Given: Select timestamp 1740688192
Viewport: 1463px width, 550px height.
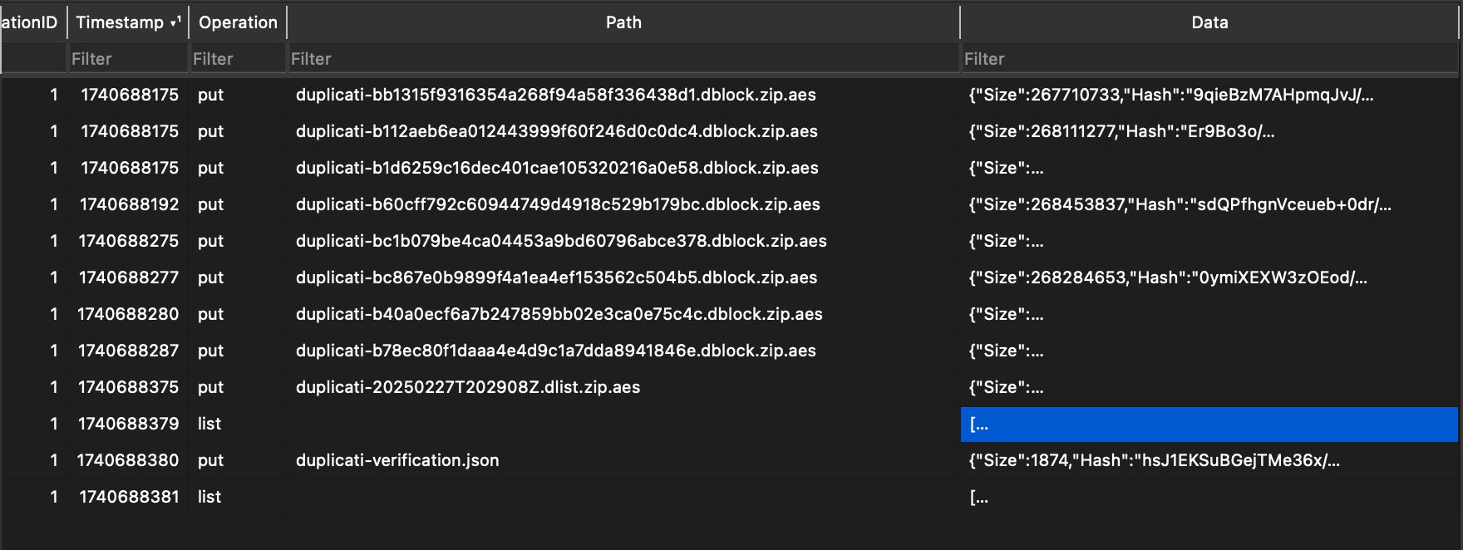Looking at the screenshot, I should pos(129,204).
